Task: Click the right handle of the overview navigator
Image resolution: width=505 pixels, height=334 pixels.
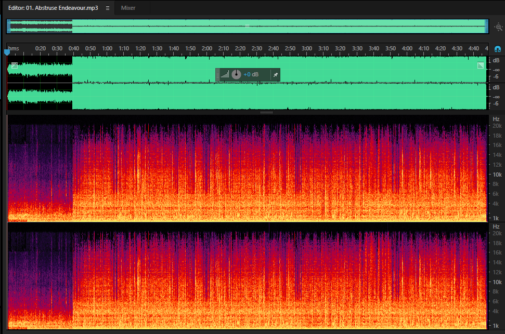Action: click(487, 26)
